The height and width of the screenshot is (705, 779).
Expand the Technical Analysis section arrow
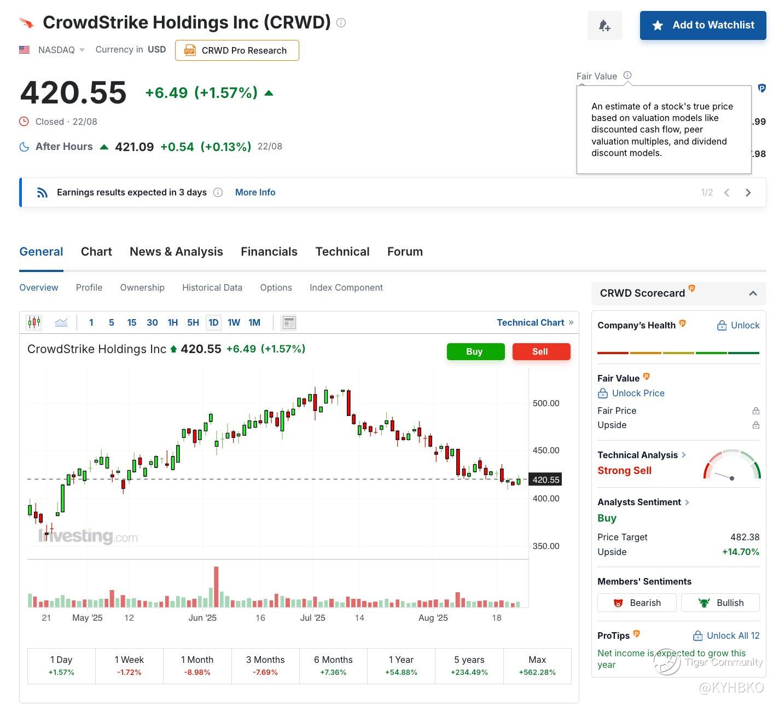pyautogui.click(x=684, y=455)
